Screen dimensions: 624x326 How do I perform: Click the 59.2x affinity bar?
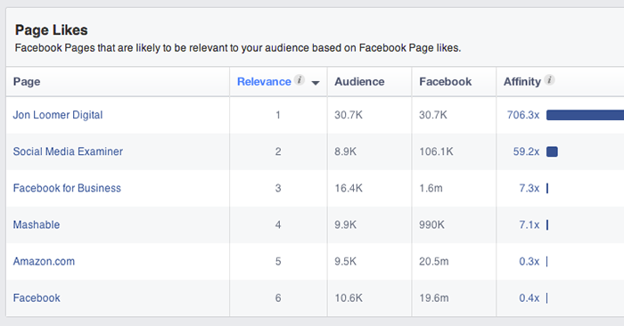[x=552, y=151]
